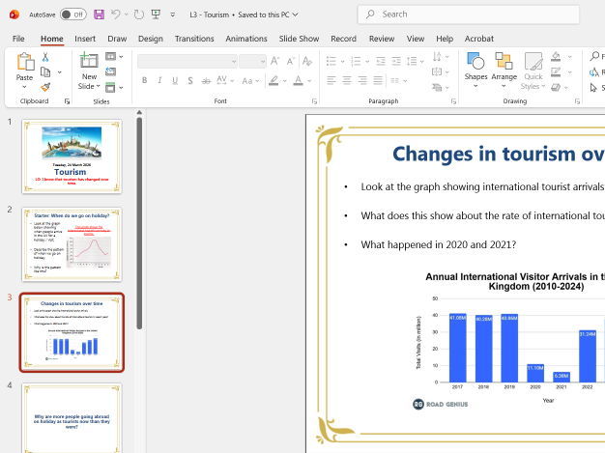Open the font name dropdown

[x=228, y=61]
